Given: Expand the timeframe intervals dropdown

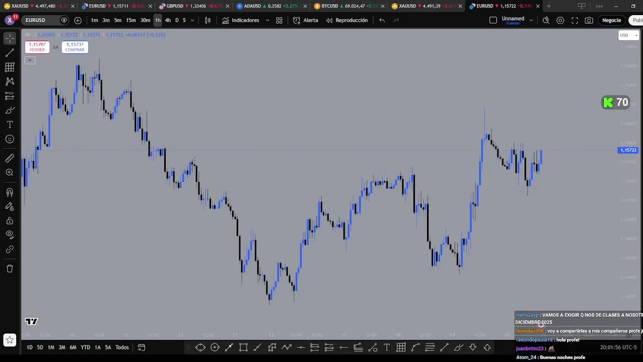Looking at the screenshot, I should click(192, 20).
